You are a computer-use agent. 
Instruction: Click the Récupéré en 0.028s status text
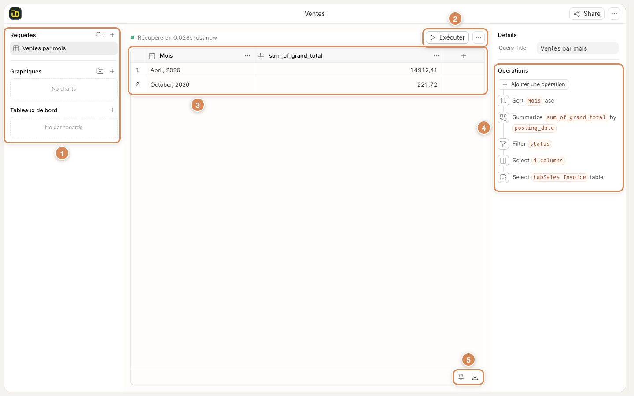pos(177,37)
